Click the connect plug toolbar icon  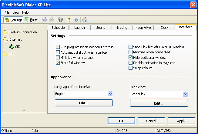[44, 20]
